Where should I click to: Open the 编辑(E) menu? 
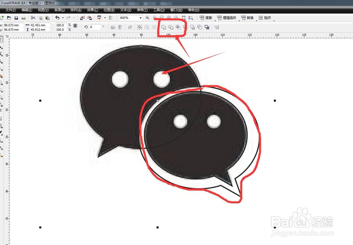point(27,10)
